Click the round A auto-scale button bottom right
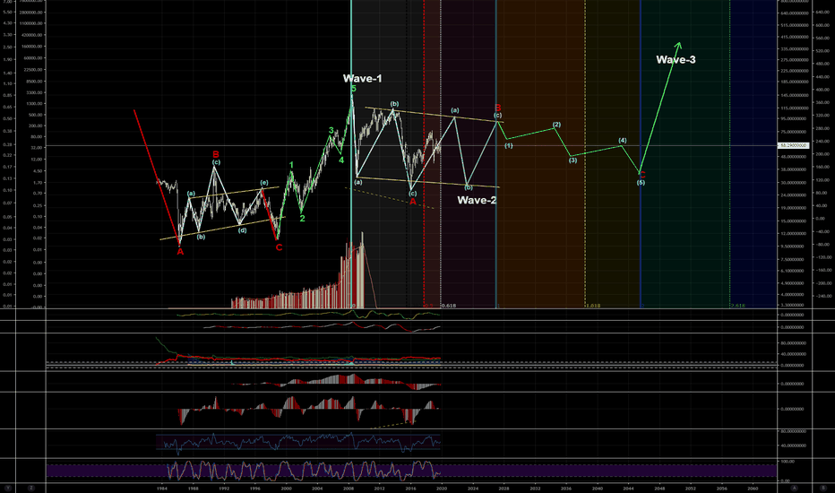835x493 pixels. [x=794, y=488]
